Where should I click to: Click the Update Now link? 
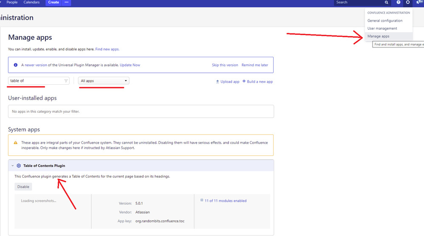click(130, 65)
